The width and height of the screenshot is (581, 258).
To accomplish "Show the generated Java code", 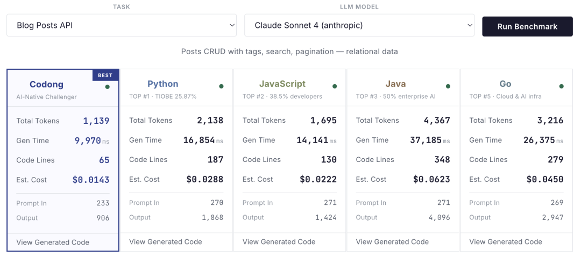I will (x=393, y=242).
